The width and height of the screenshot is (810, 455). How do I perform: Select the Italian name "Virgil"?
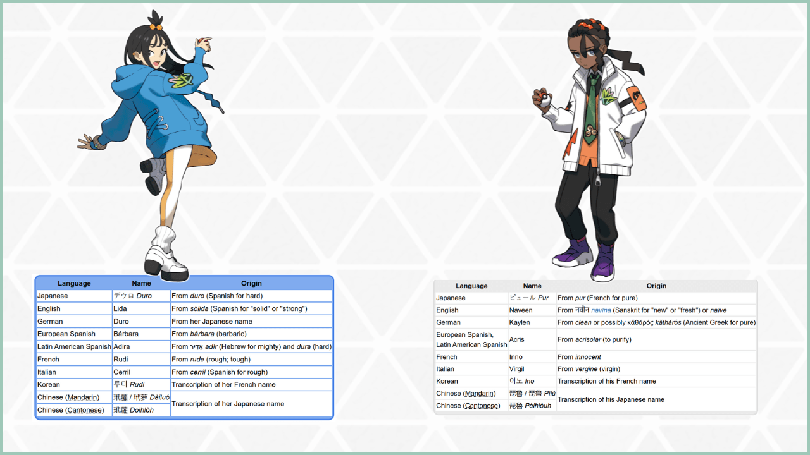(x=517, y=369)
